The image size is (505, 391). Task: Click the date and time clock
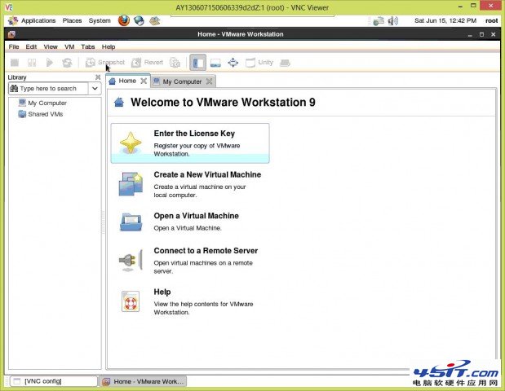coord(445,21)
